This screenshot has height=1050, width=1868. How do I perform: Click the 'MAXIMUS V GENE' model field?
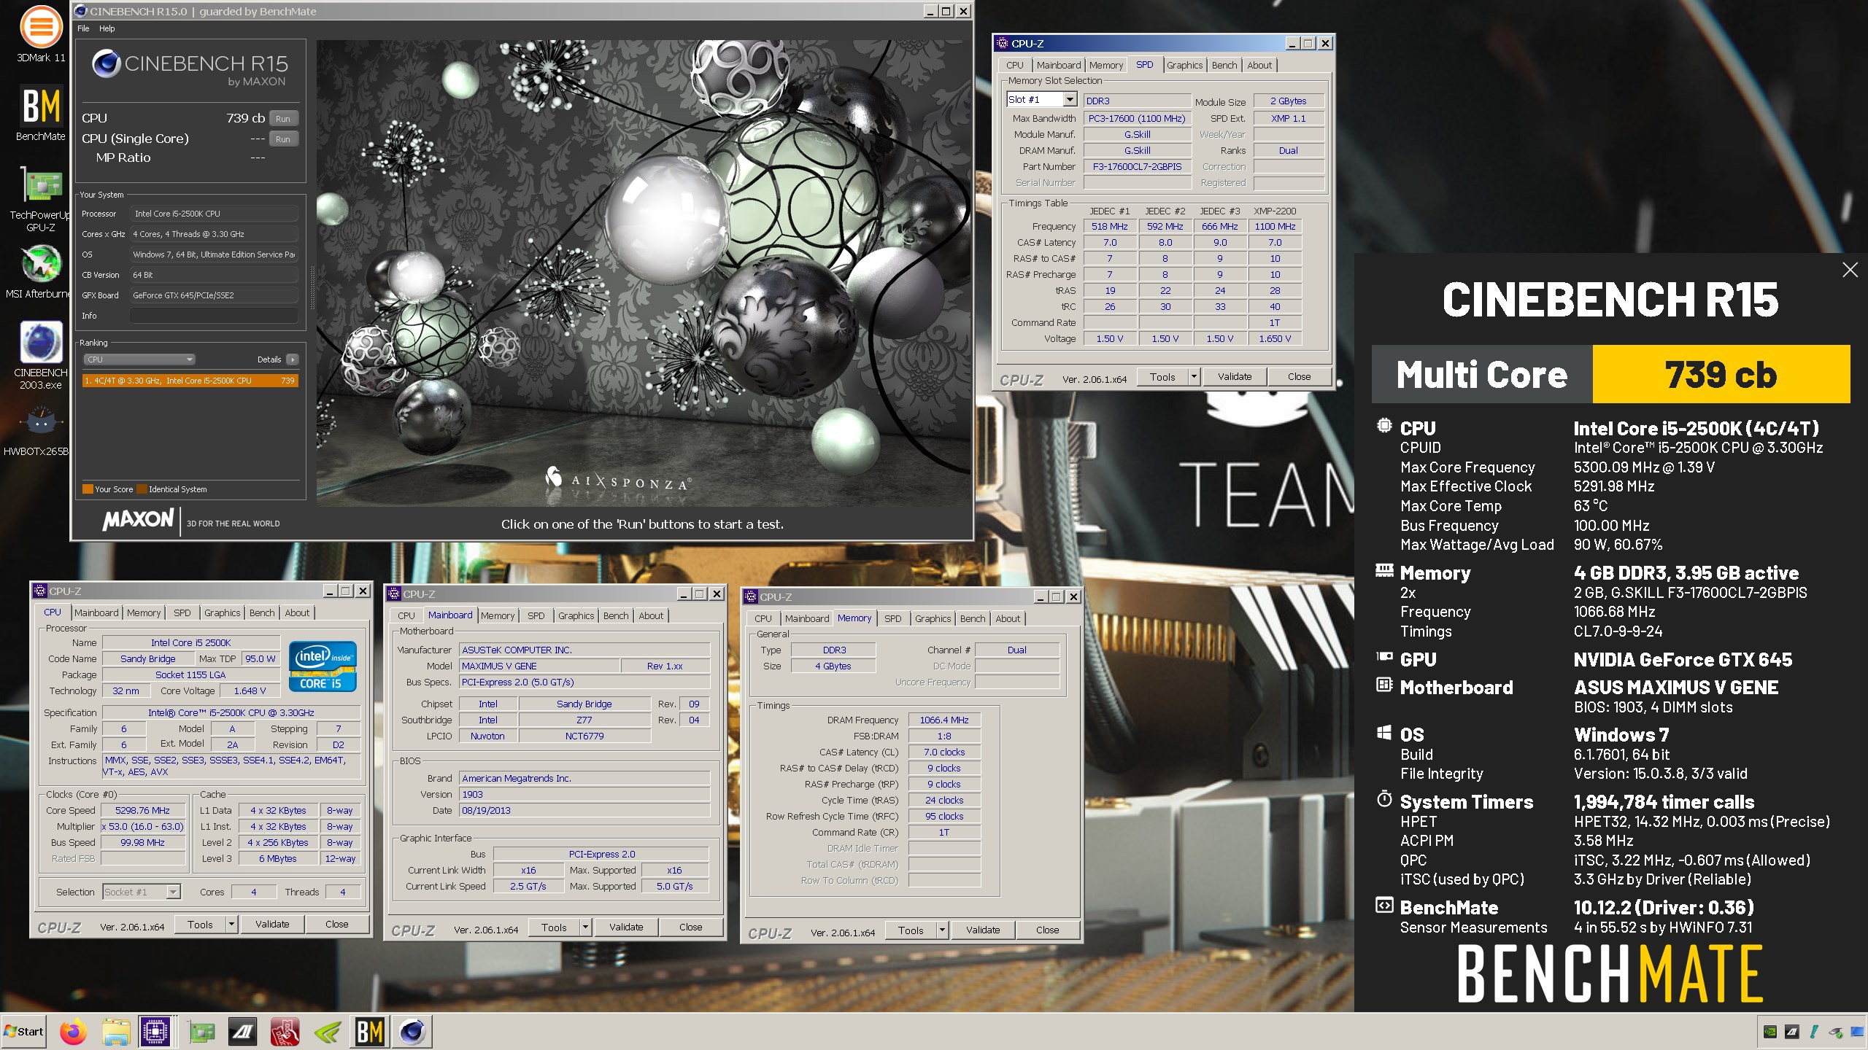[x=539, y=666]
